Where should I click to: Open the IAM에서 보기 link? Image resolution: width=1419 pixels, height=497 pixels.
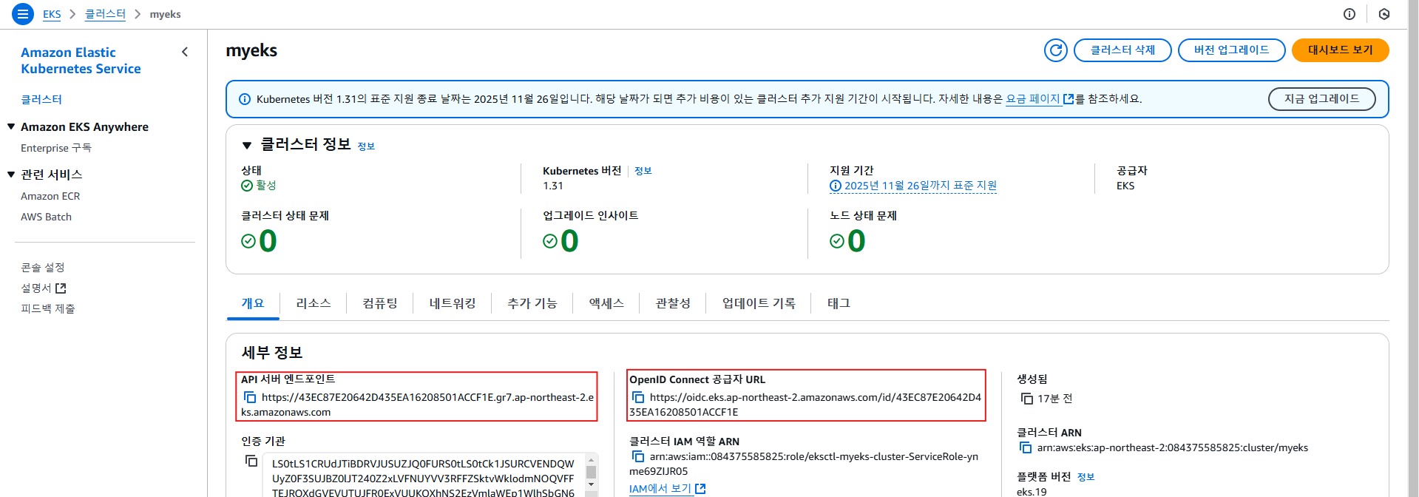tap(660, 489)
